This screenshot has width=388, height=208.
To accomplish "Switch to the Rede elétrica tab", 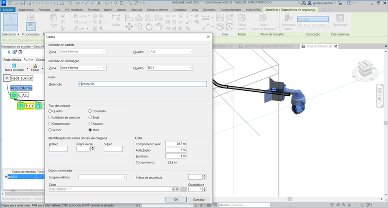I will pos(13,59).
